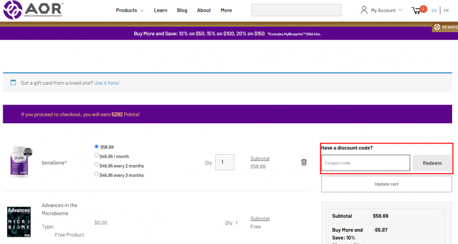458x244 pixels.
Task: Open the More menu
Action: pos(226,10)
